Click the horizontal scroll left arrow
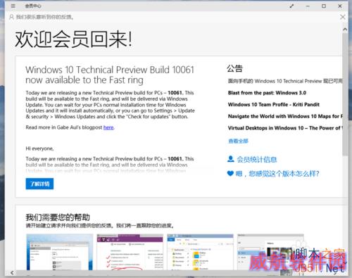This screenshot has height=278, width=352. click(12, 272)
